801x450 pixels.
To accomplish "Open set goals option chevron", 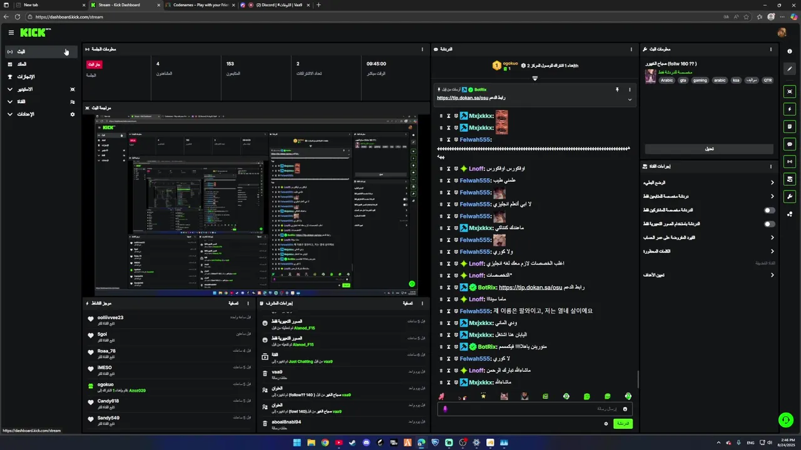I will [772, 275].
